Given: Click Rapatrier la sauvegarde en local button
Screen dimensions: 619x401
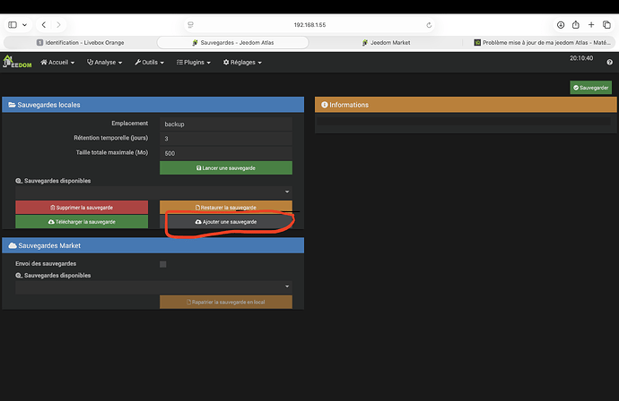Looking at the screenshot, I should coord(226,303).
